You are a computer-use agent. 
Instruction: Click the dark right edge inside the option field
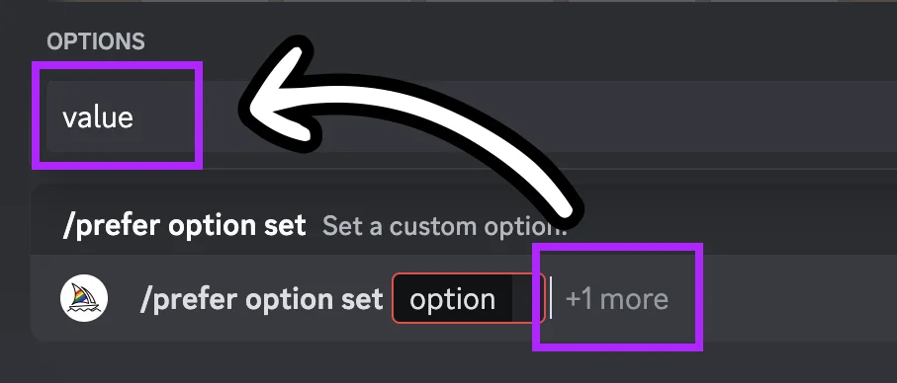(x=527, y=298)
